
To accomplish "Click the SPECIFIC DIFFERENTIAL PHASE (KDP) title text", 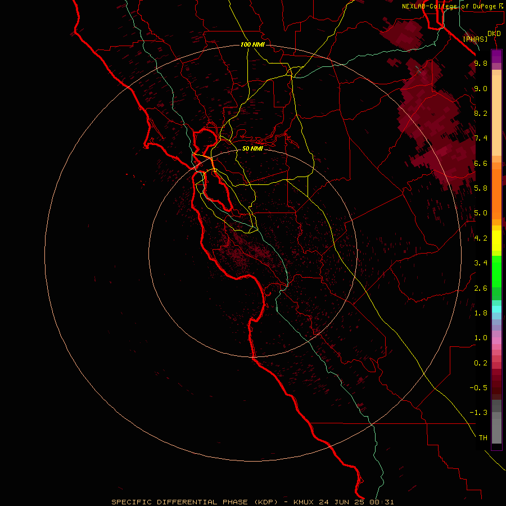I will pos(195,502).
